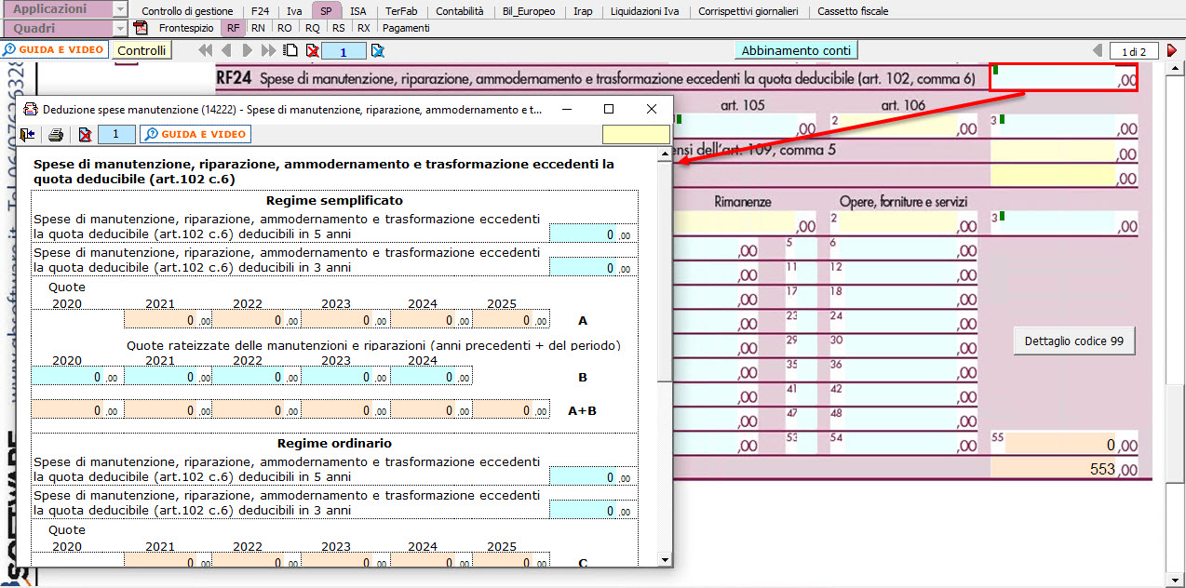Click the exit door icon in Deduzione window
Image resolution: width=1186 pixels, height=588 pixels.
[28, 135]
